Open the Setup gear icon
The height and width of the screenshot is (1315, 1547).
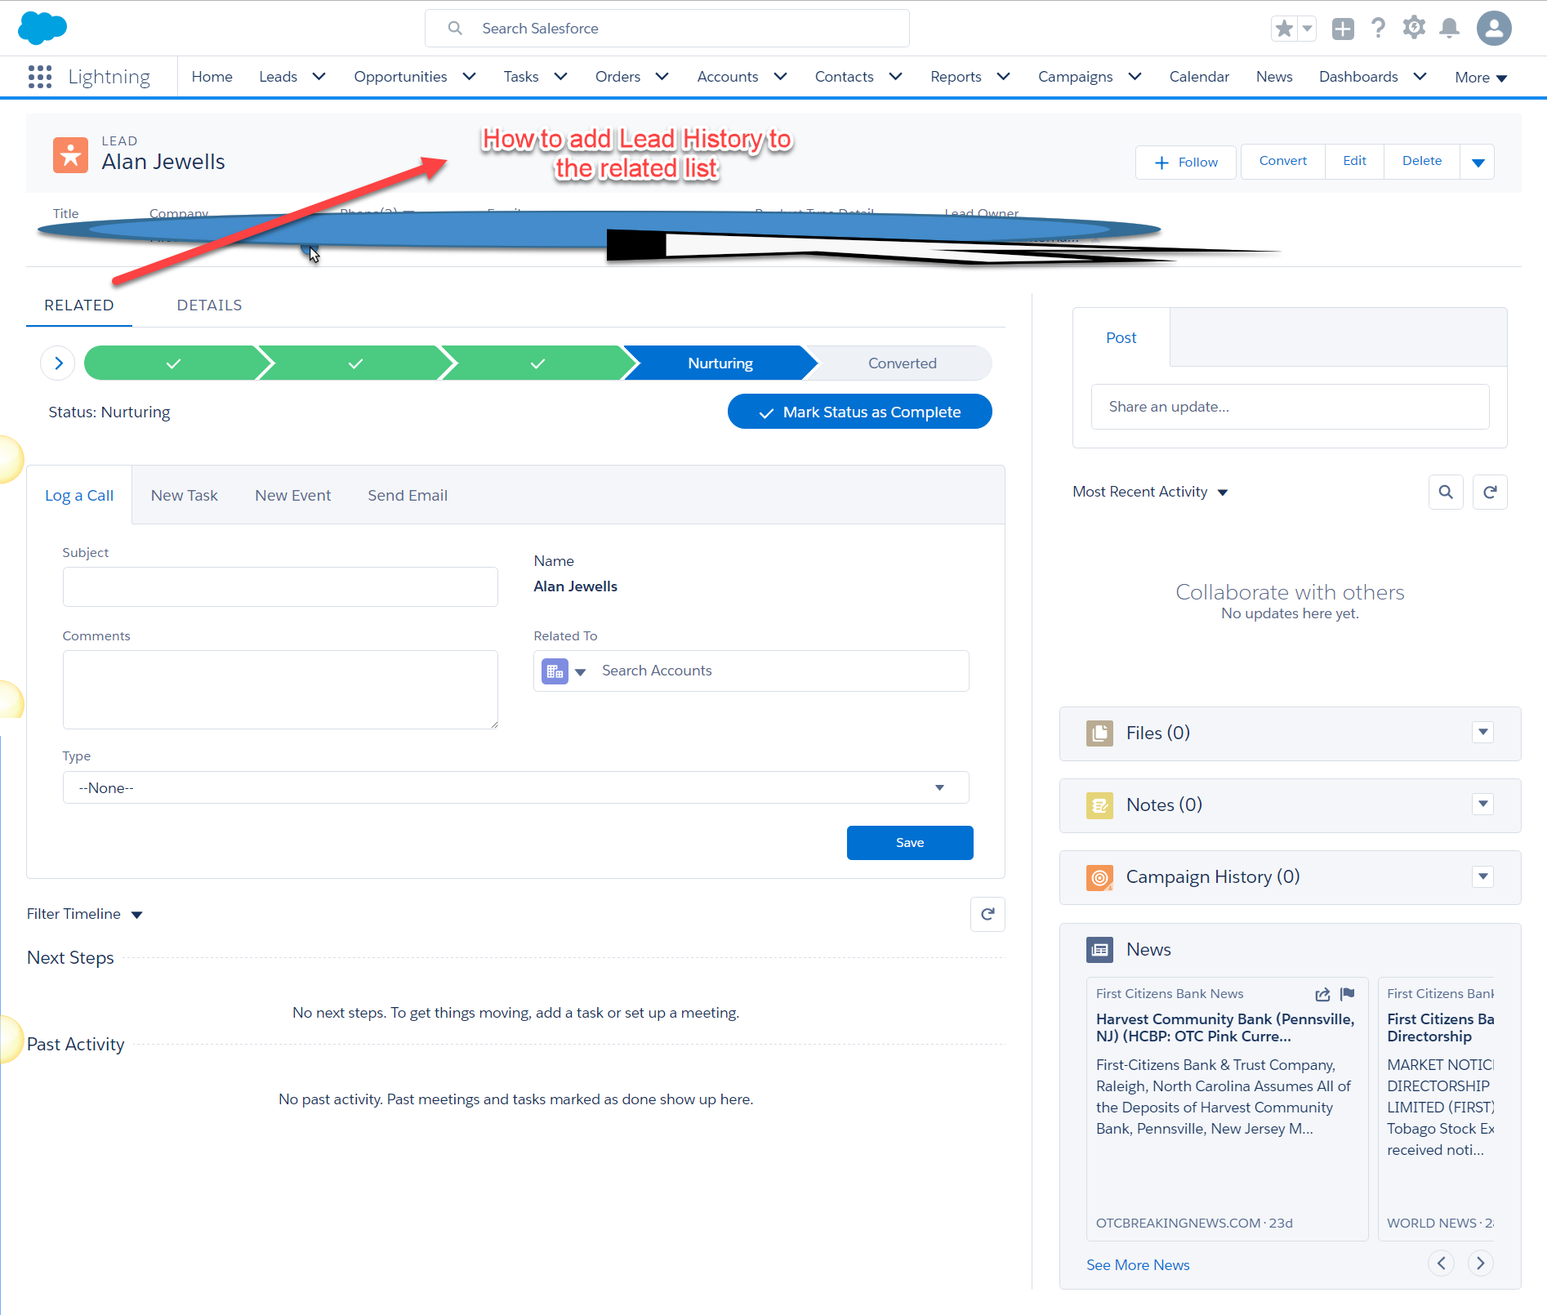coord(1414,28)
